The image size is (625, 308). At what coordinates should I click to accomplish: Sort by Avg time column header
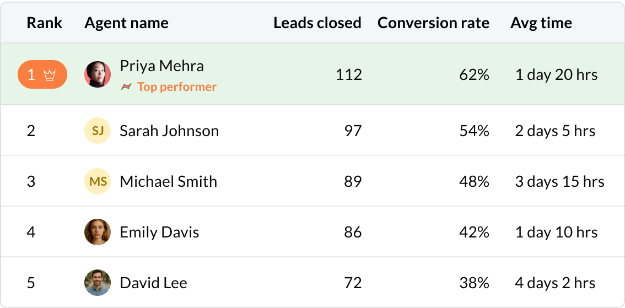[x=541, y=23]
